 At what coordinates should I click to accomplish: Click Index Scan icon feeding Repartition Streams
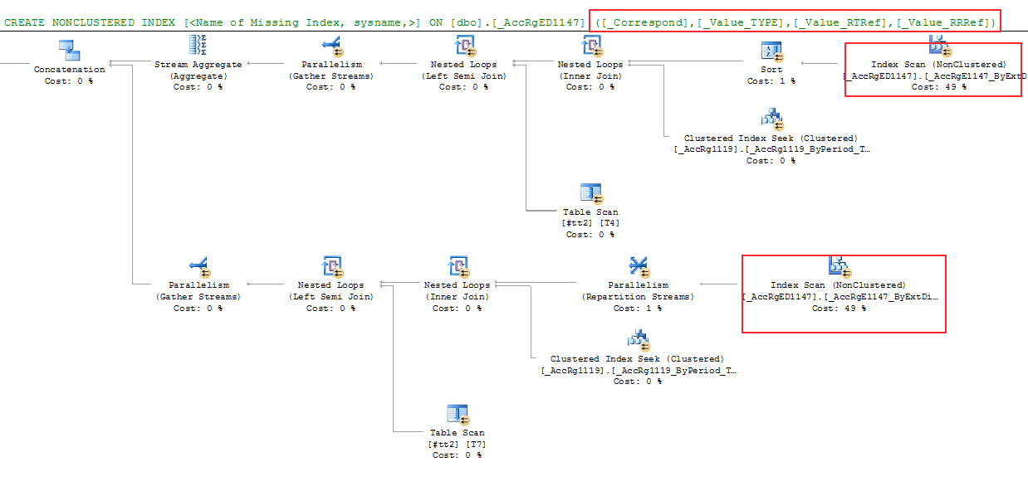coord(838,265)
